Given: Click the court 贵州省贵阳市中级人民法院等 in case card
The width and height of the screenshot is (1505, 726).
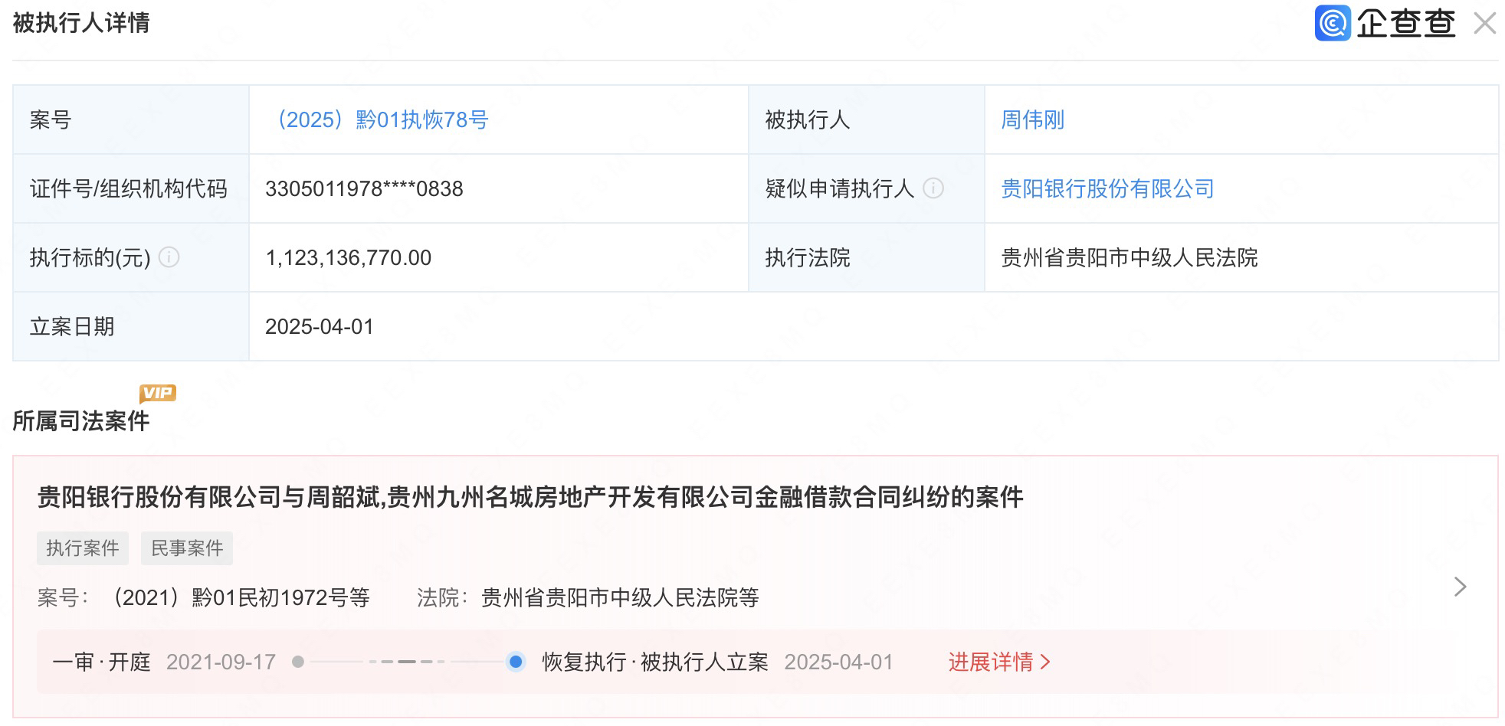Looking at the screenshot, I should tap(620, 597).
